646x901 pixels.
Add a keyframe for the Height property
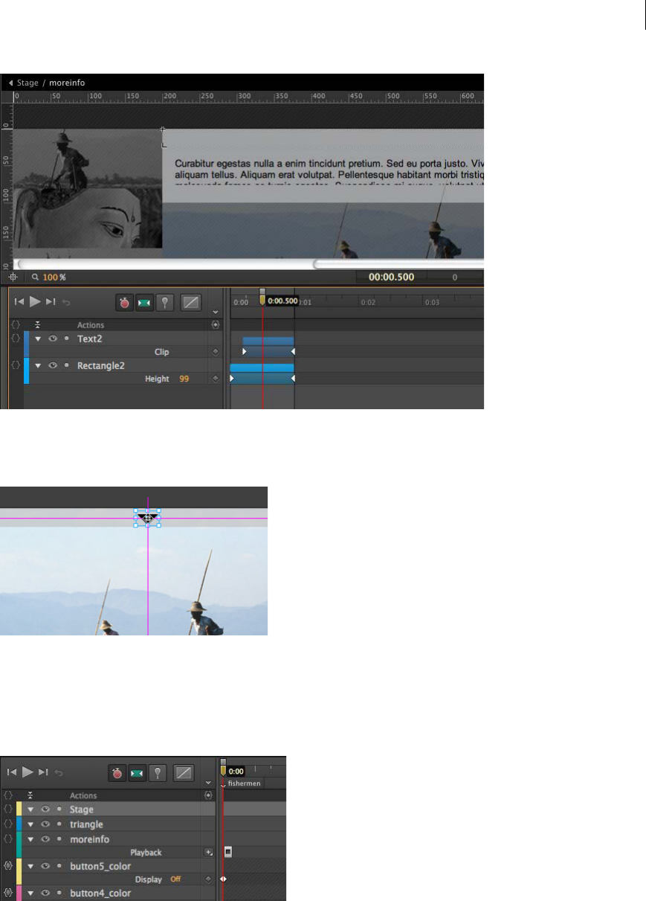216,379
